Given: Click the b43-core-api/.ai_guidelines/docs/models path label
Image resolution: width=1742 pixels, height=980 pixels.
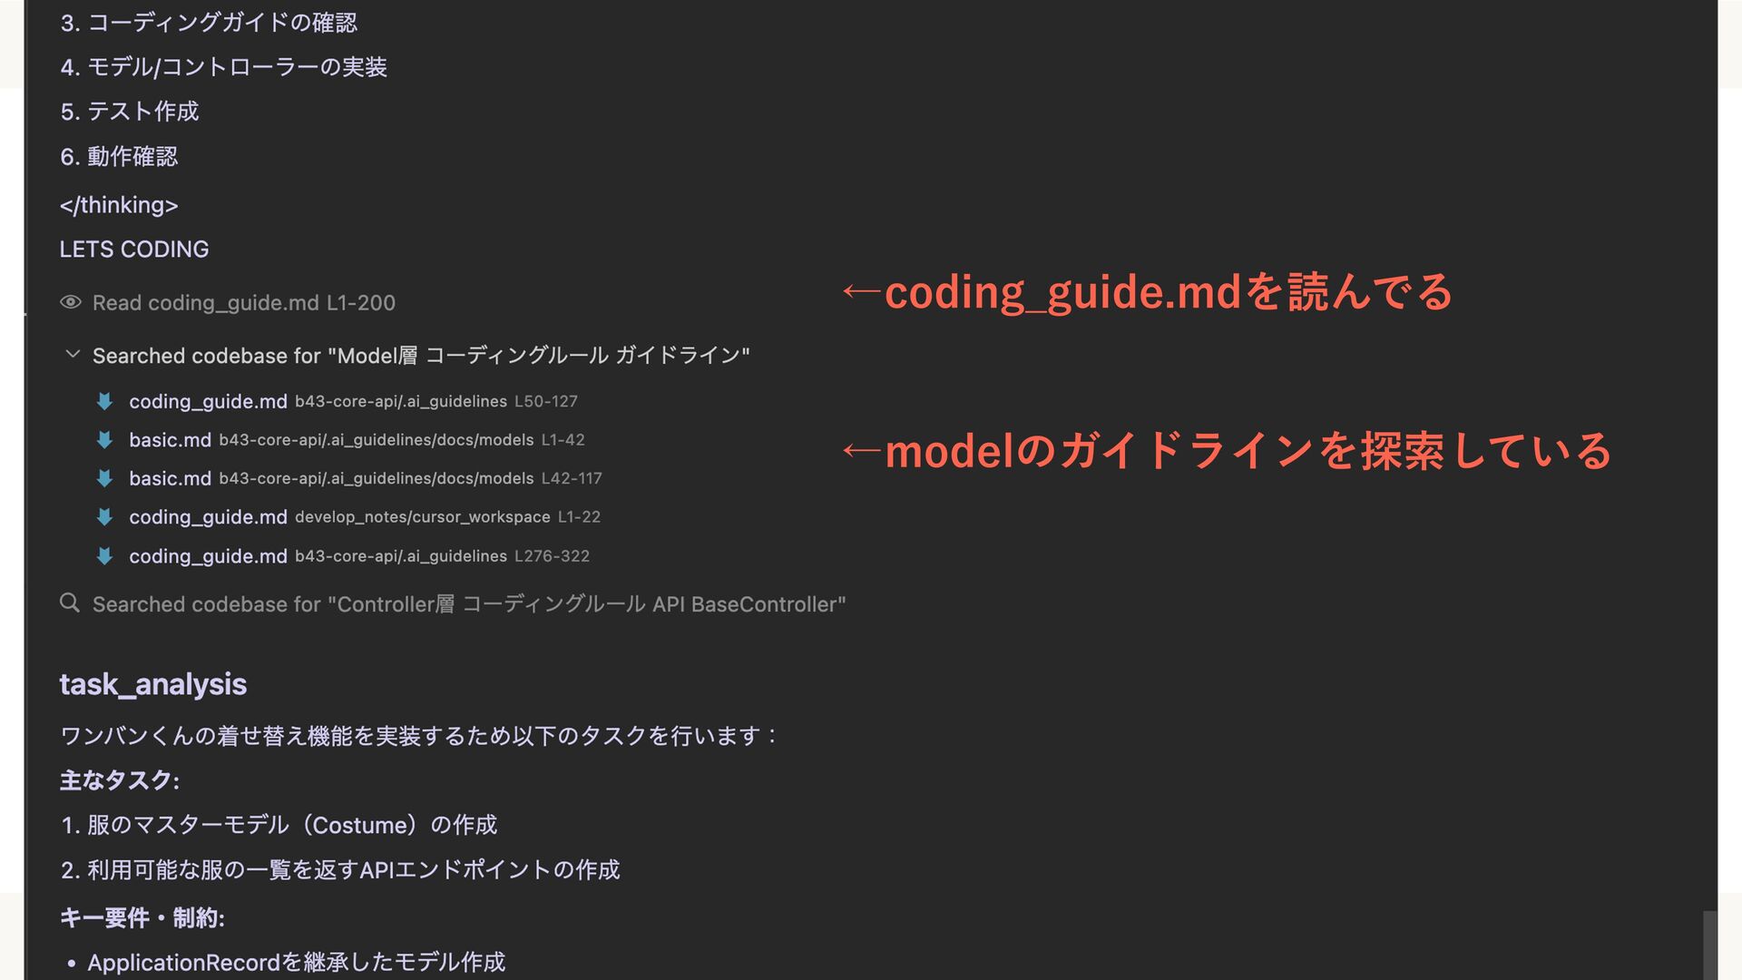Looking at the screenshot, I should (x=376, y=440).
